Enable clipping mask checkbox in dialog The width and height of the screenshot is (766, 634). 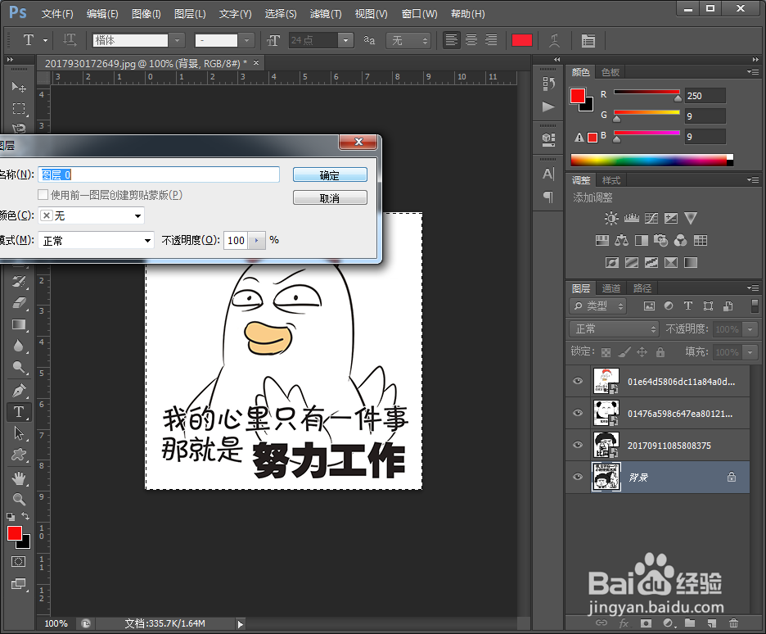(x=43, y=195)
